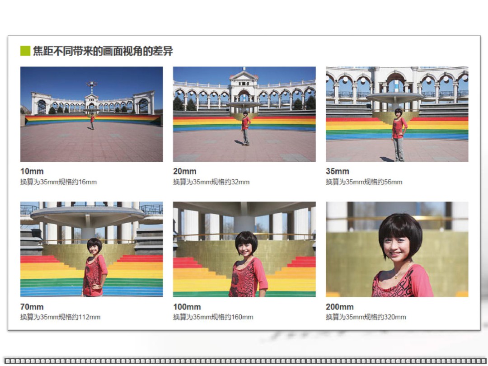Select the caption mentioning 320mm equivalent
The width and height of the screenshot is (488, 366).
(366, 317)
